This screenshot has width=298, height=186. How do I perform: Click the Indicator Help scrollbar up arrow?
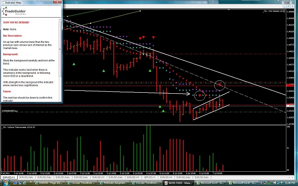coord(60,20)
